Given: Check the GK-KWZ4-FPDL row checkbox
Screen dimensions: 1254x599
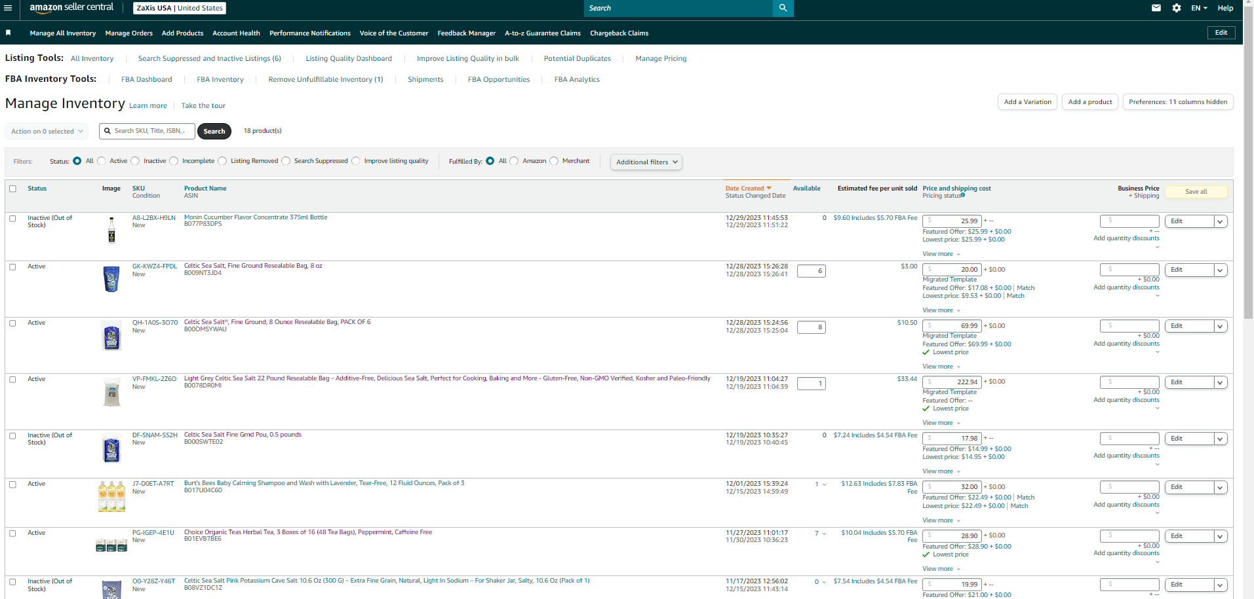Looking at the screenshot, I should (x=12, y=267).
